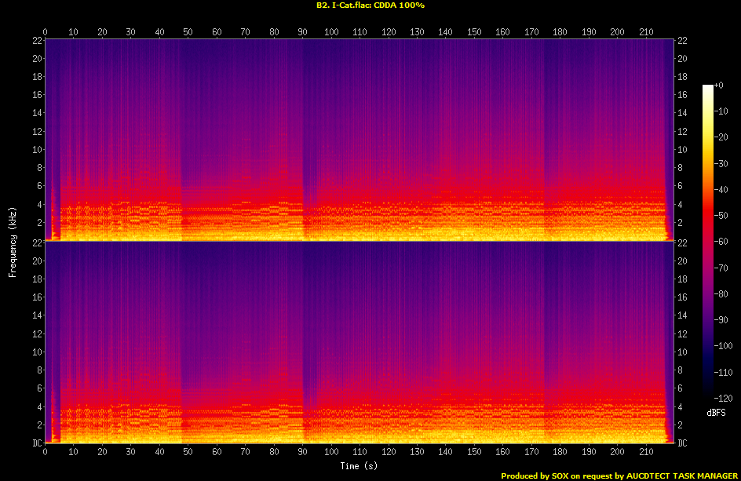Image resolution: width=741 pixels, height=481 pixels.
Task: Click the "Frequency (kHz)" axis label
Action: 13,240
